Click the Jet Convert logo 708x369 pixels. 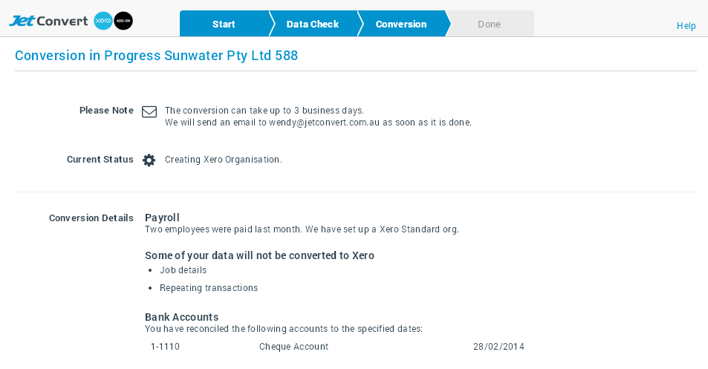click(49, 21)
